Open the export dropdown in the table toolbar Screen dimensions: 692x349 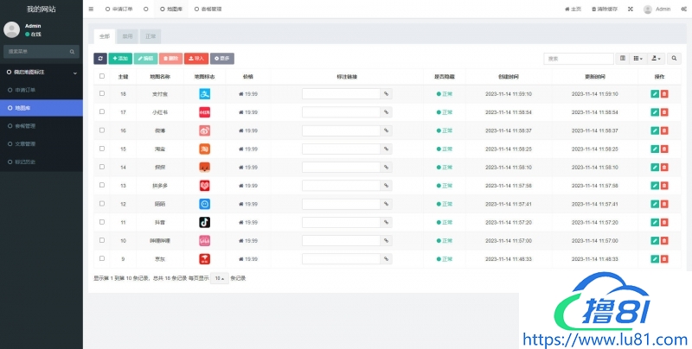[x=657, y=59]
